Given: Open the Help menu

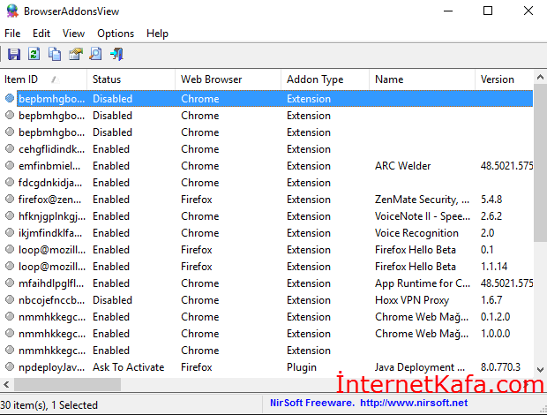Looking at the screenshot, I should (x=157, y=34).
